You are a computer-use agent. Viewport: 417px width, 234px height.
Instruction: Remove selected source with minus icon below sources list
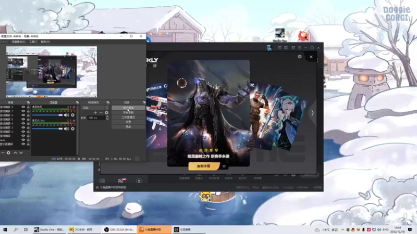[3, 153]
